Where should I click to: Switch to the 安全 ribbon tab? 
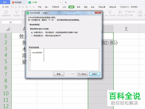click(x=93, y=7)
